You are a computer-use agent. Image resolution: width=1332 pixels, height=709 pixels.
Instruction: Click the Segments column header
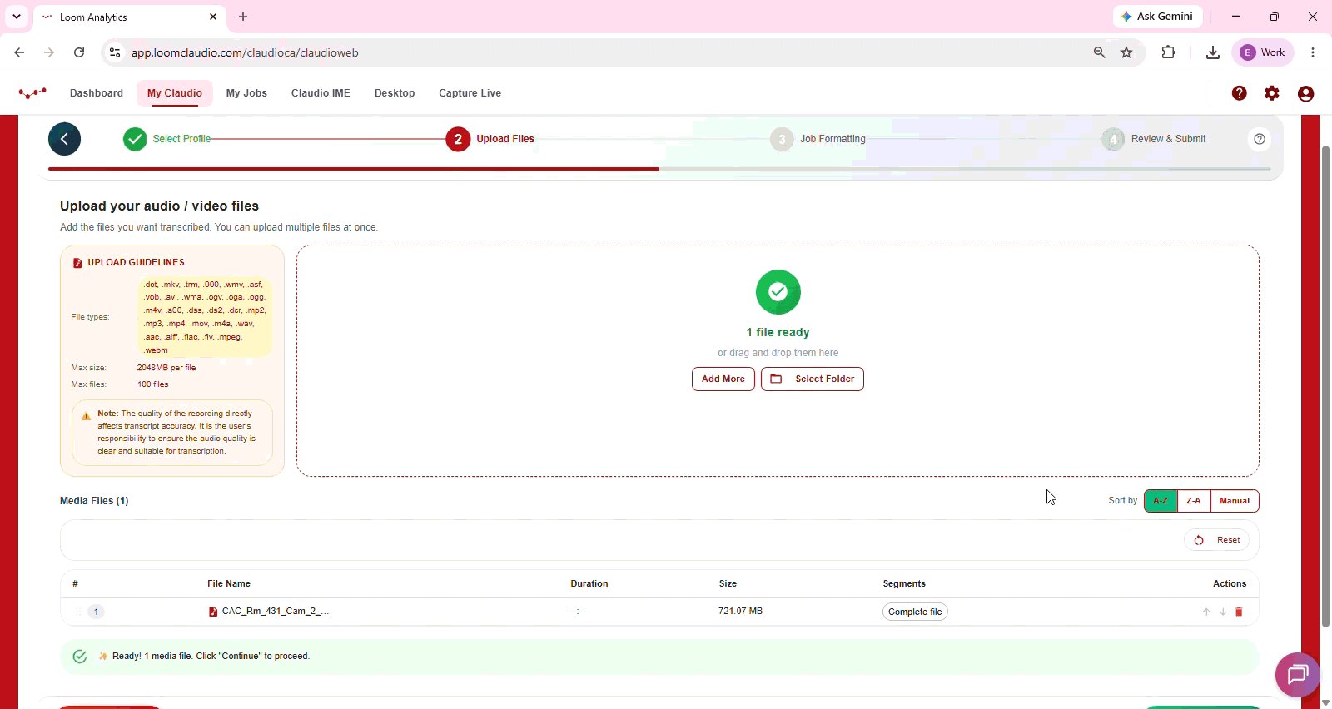(x=904, y=584)
